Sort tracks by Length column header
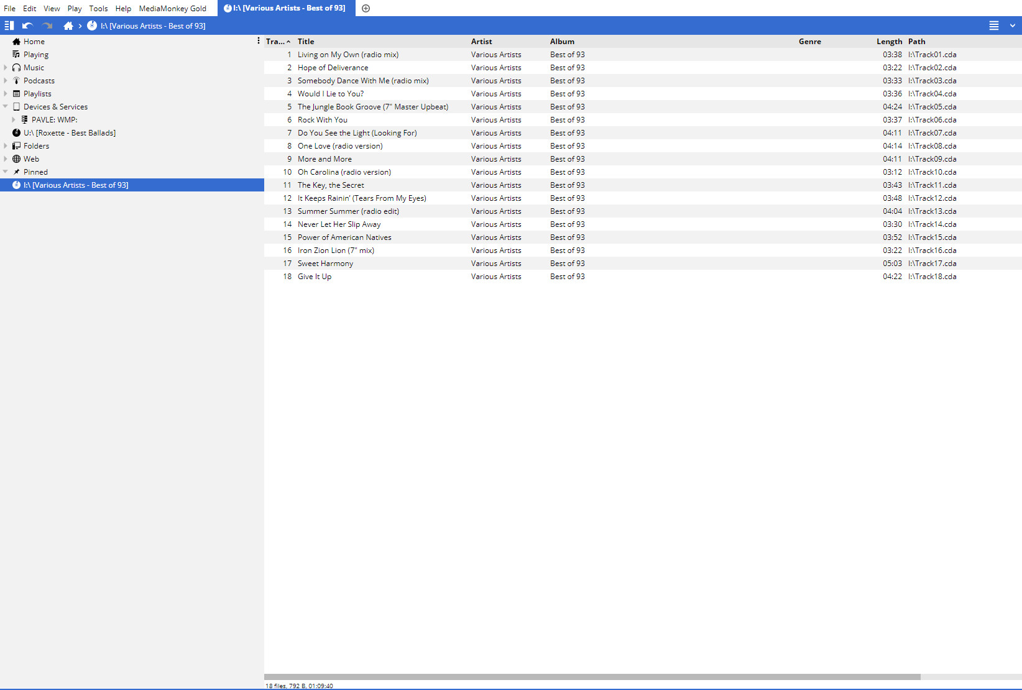This screenshot has height=690, width=1022. 889,42
